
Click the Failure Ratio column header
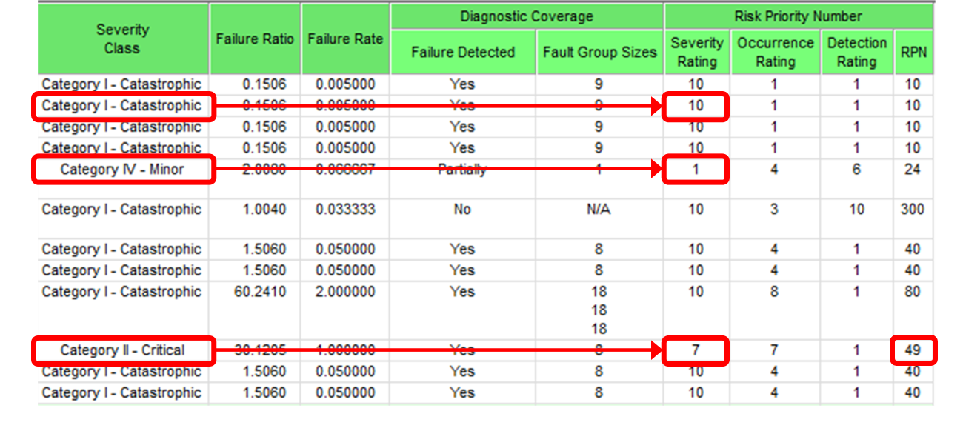255,39
